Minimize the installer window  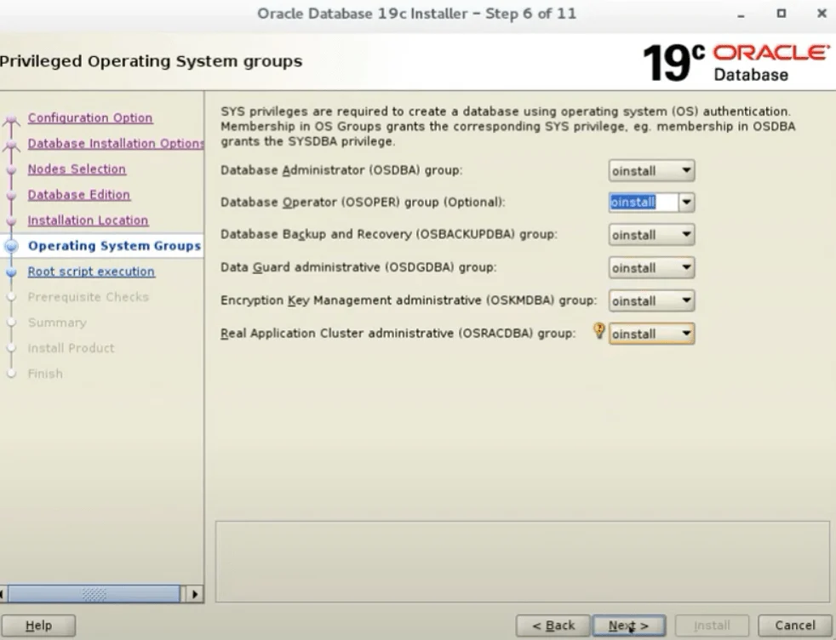pyautogui.click(x=741, y=15)
